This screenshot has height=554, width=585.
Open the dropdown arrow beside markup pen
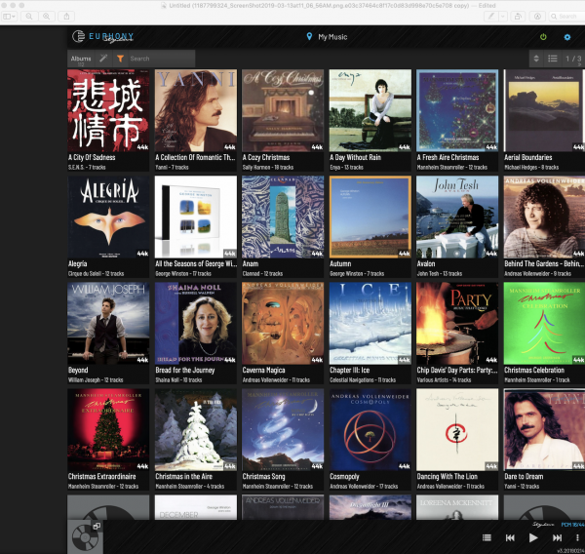point(503,16)
